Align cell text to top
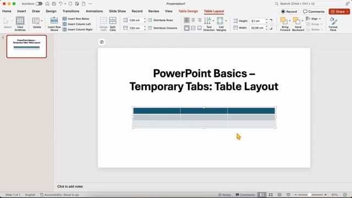Viewport: 352px width, 198px height. tap(186, 28)
